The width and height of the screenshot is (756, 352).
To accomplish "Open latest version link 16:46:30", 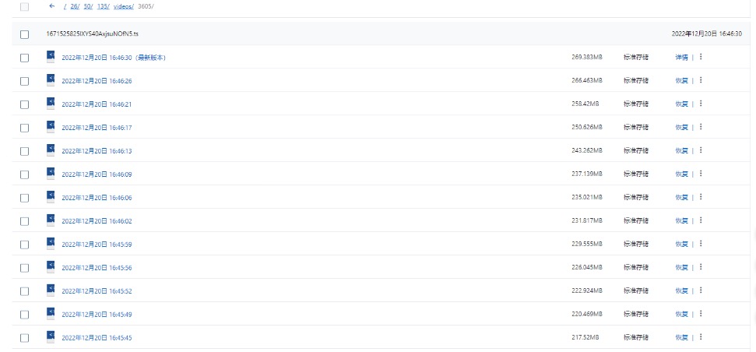I will coord(114,58).
